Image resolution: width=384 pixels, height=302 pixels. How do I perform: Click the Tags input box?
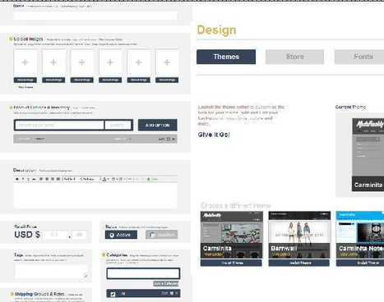(52, 272)
